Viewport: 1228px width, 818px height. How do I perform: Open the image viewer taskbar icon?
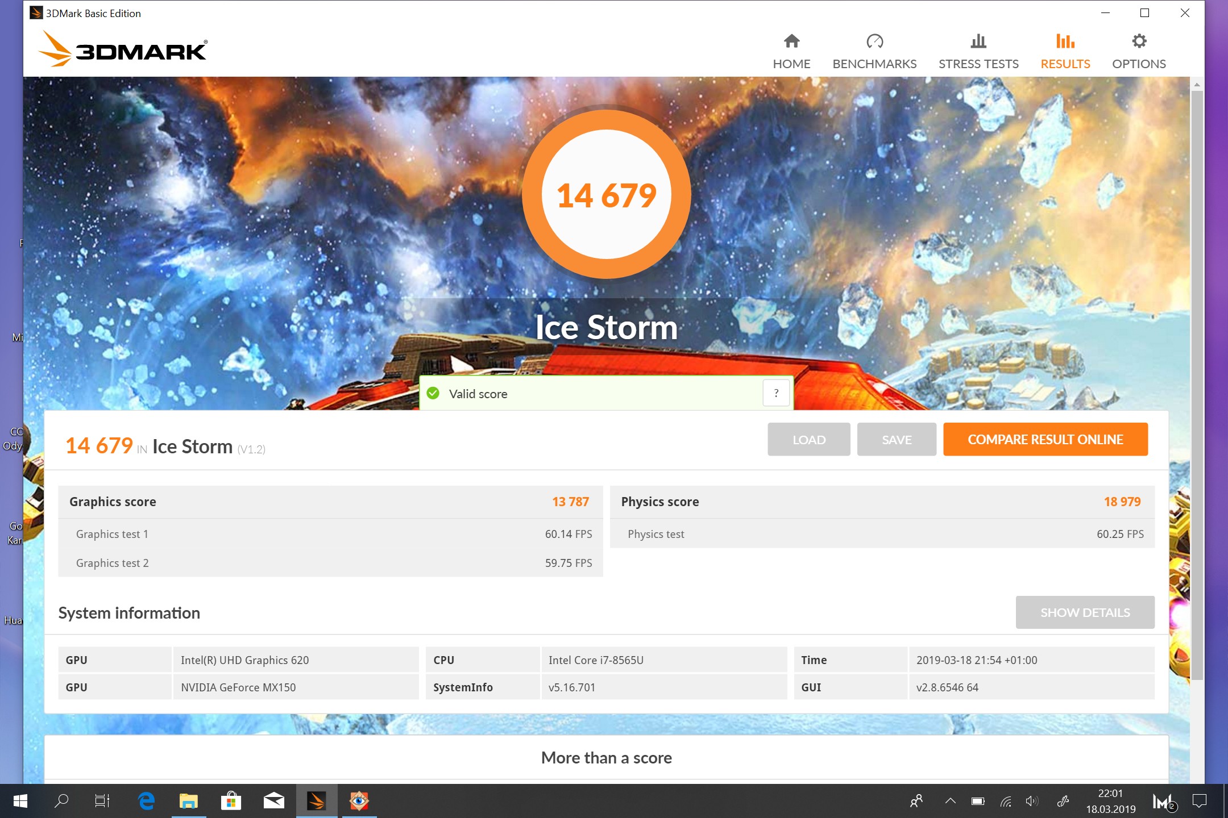pos(359,801)
